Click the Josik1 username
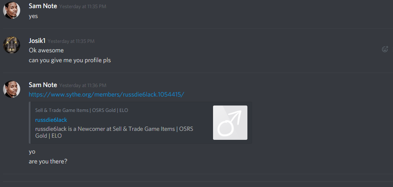The width and height of the screenshot is (393, 187). point(37,41)
